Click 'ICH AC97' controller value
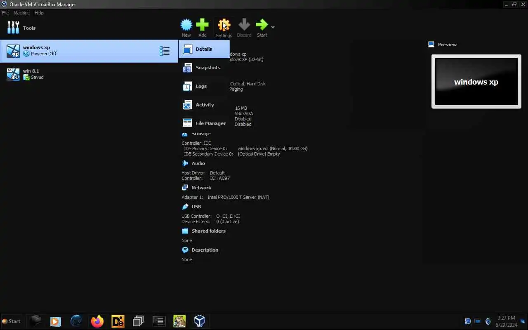The image size is (528, 330). (220, 178)
